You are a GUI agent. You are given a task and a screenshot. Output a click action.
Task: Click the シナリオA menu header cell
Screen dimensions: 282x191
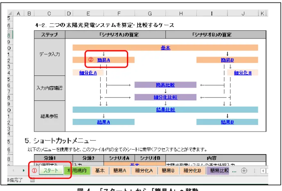(x=119, y=158)
